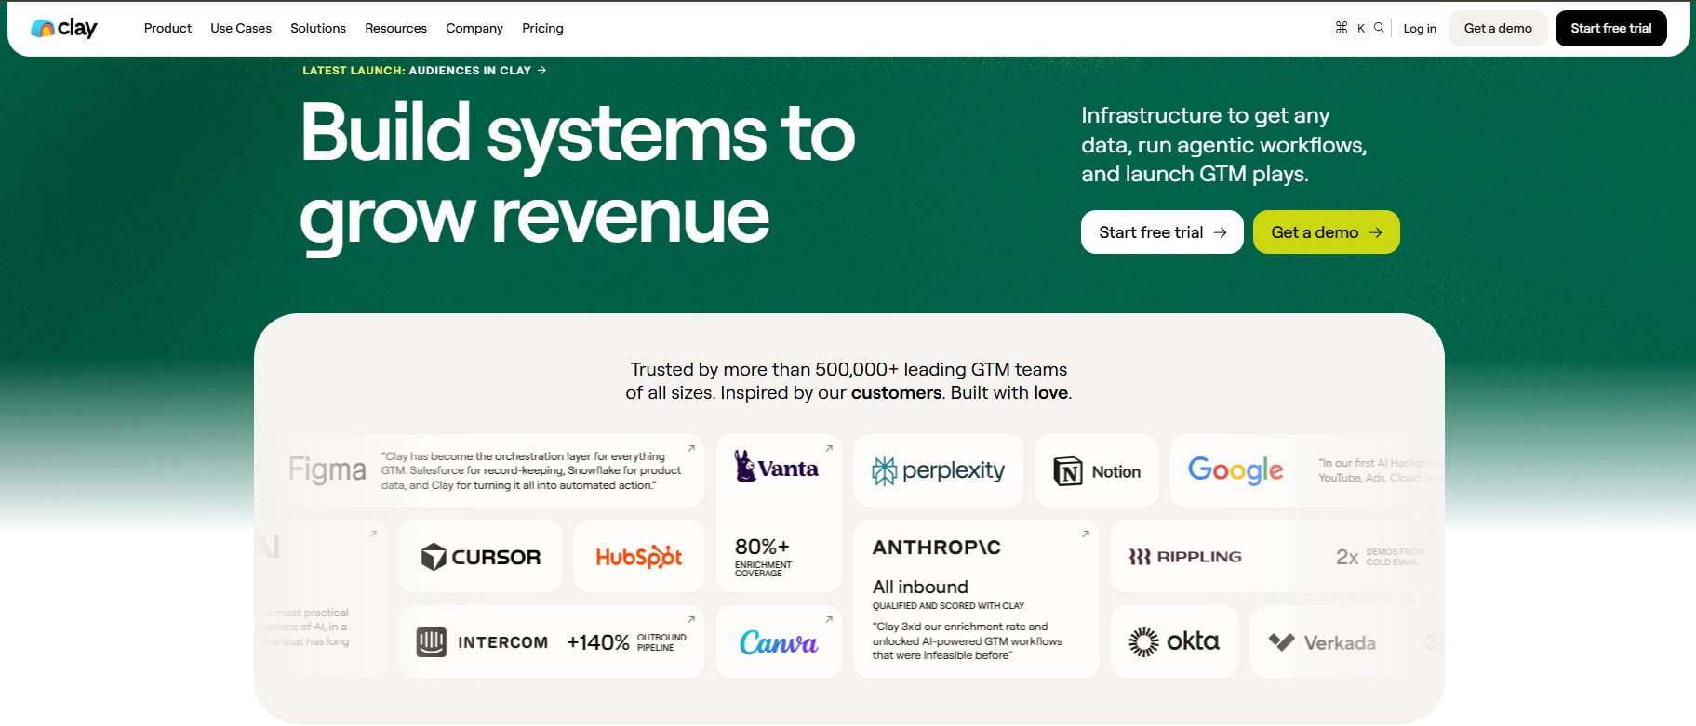
Task: Open the search magnifier icon in header
Action: (x=1379, y=28)
